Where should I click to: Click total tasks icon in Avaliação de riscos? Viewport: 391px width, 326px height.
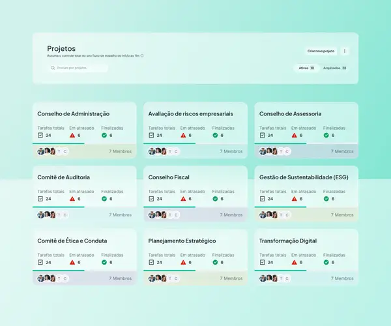coord(151,135)
